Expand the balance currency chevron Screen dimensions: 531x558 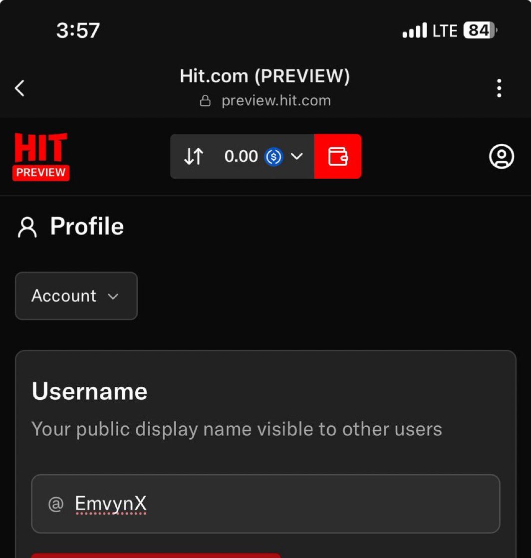coord(297,156)
